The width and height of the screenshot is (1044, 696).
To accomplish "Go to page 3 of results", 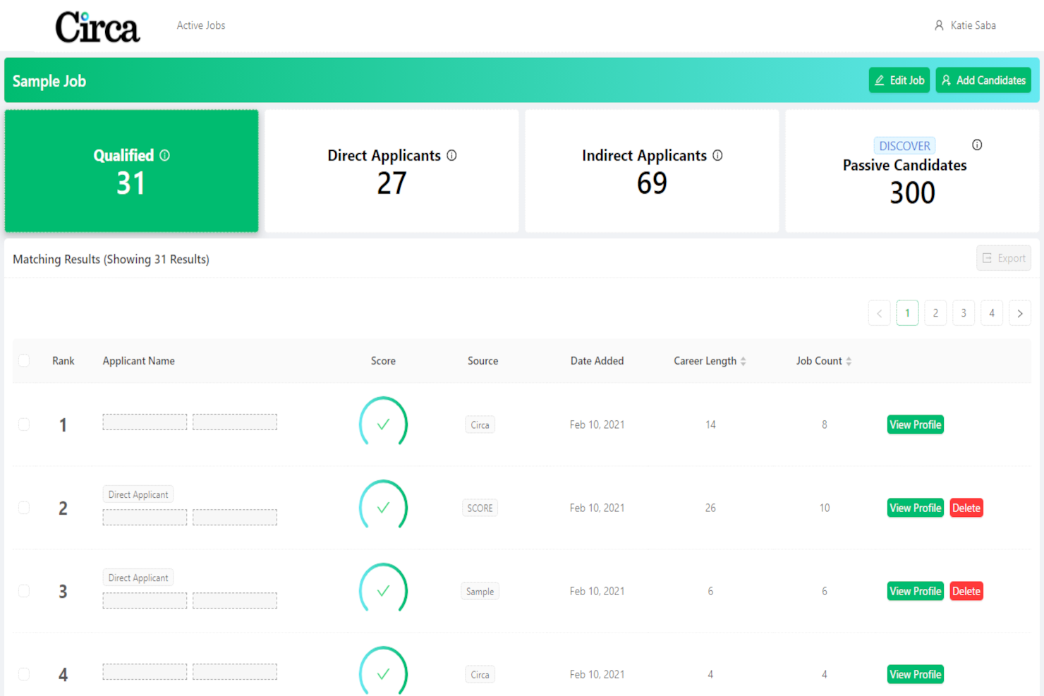I will coord(964,313).
